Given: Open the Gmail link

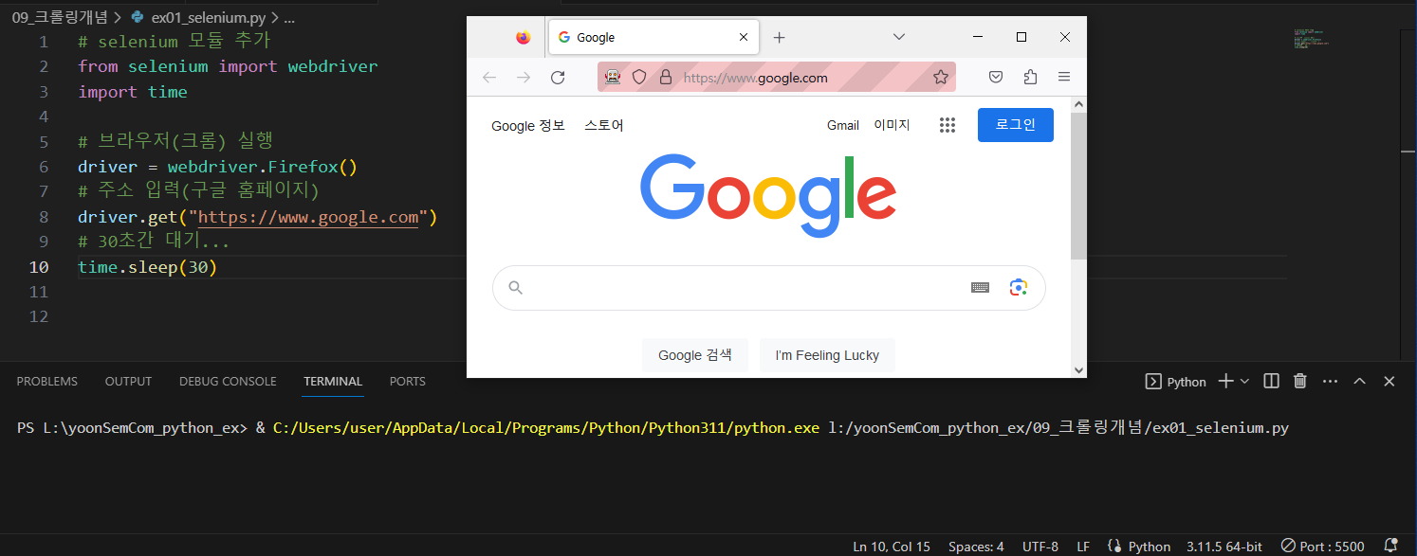Looking at the screenshot, I should [x=843, y=125].
